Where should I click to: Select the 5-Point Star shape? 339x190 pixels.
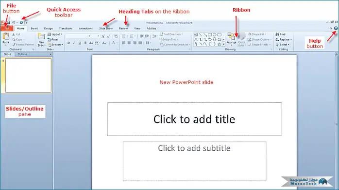tap(219, 44)
